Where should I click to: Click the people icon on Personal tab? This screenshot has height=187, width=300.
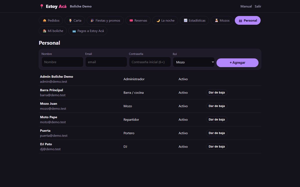click(x=240, y=20)
